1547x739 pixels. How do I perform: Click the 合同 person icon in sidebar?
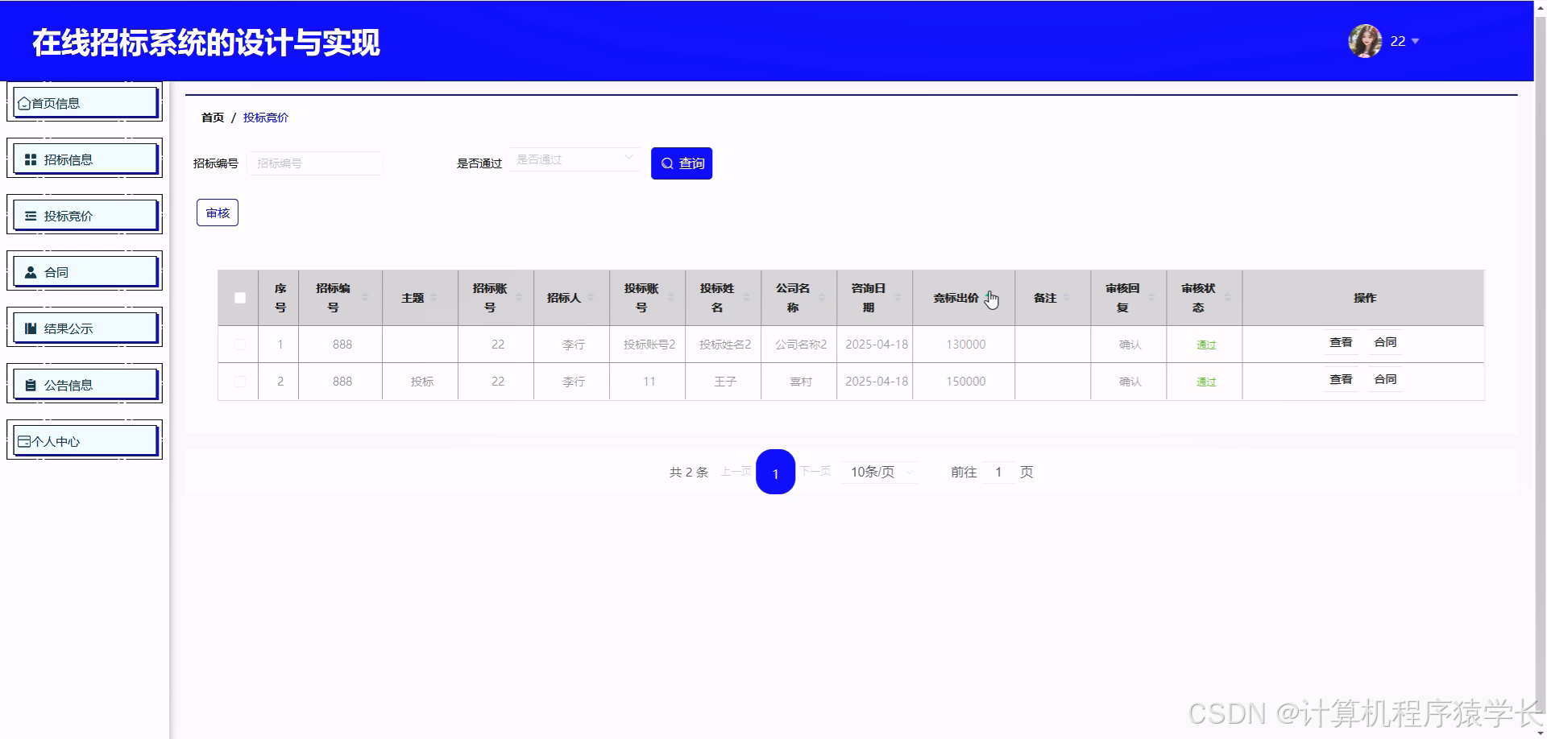click(x=31, y=271)
